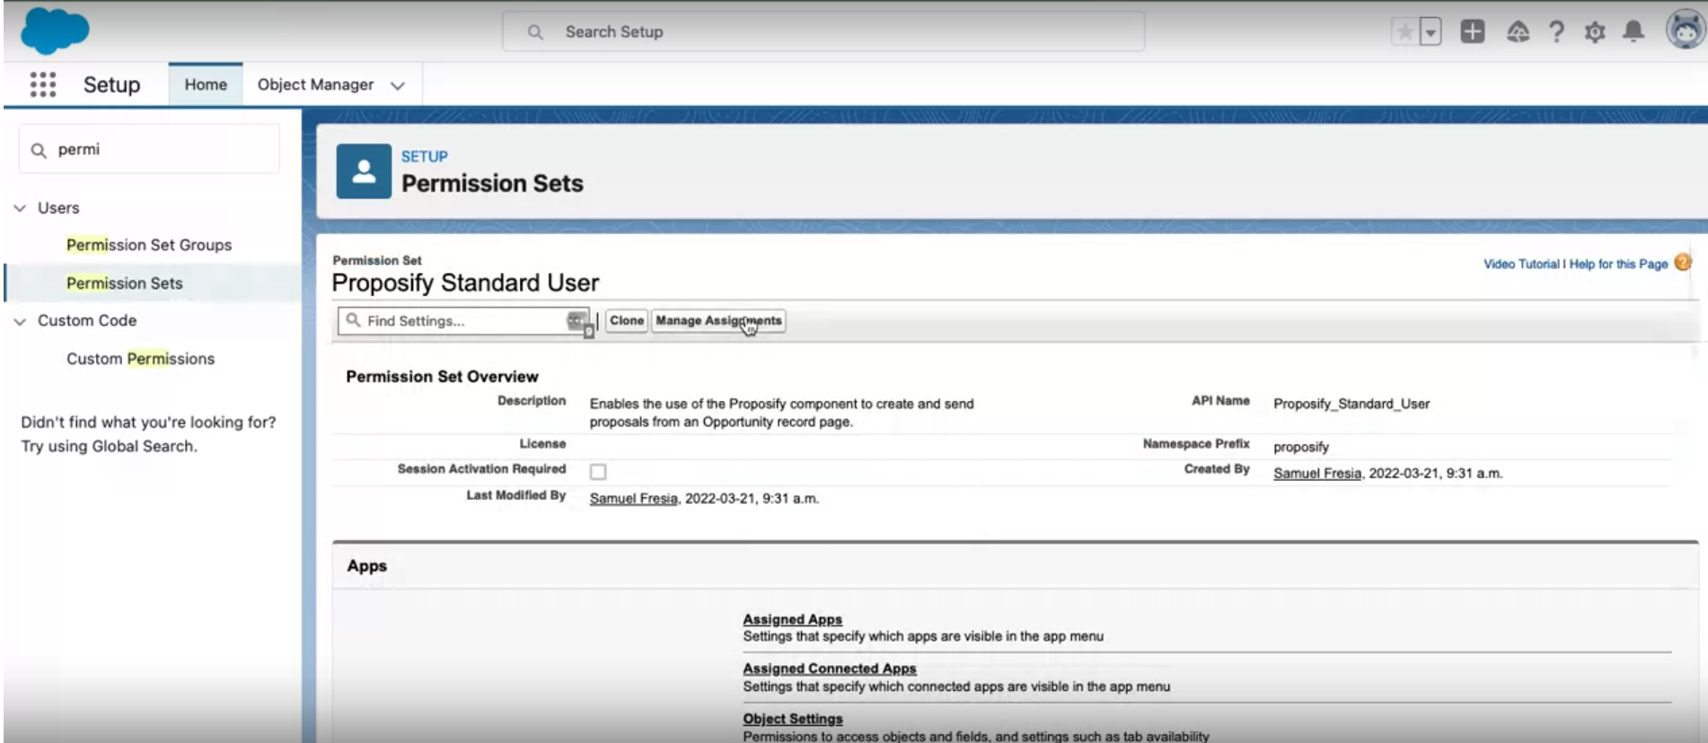Click the SETUP breadcrumb label
1708x743 pixels.
(x=424, y=156)
